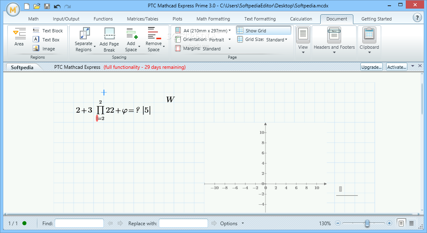Create a new worksheet with blank page icon
The width and height of the screenshot is (427, 233).
coord(27,6)
